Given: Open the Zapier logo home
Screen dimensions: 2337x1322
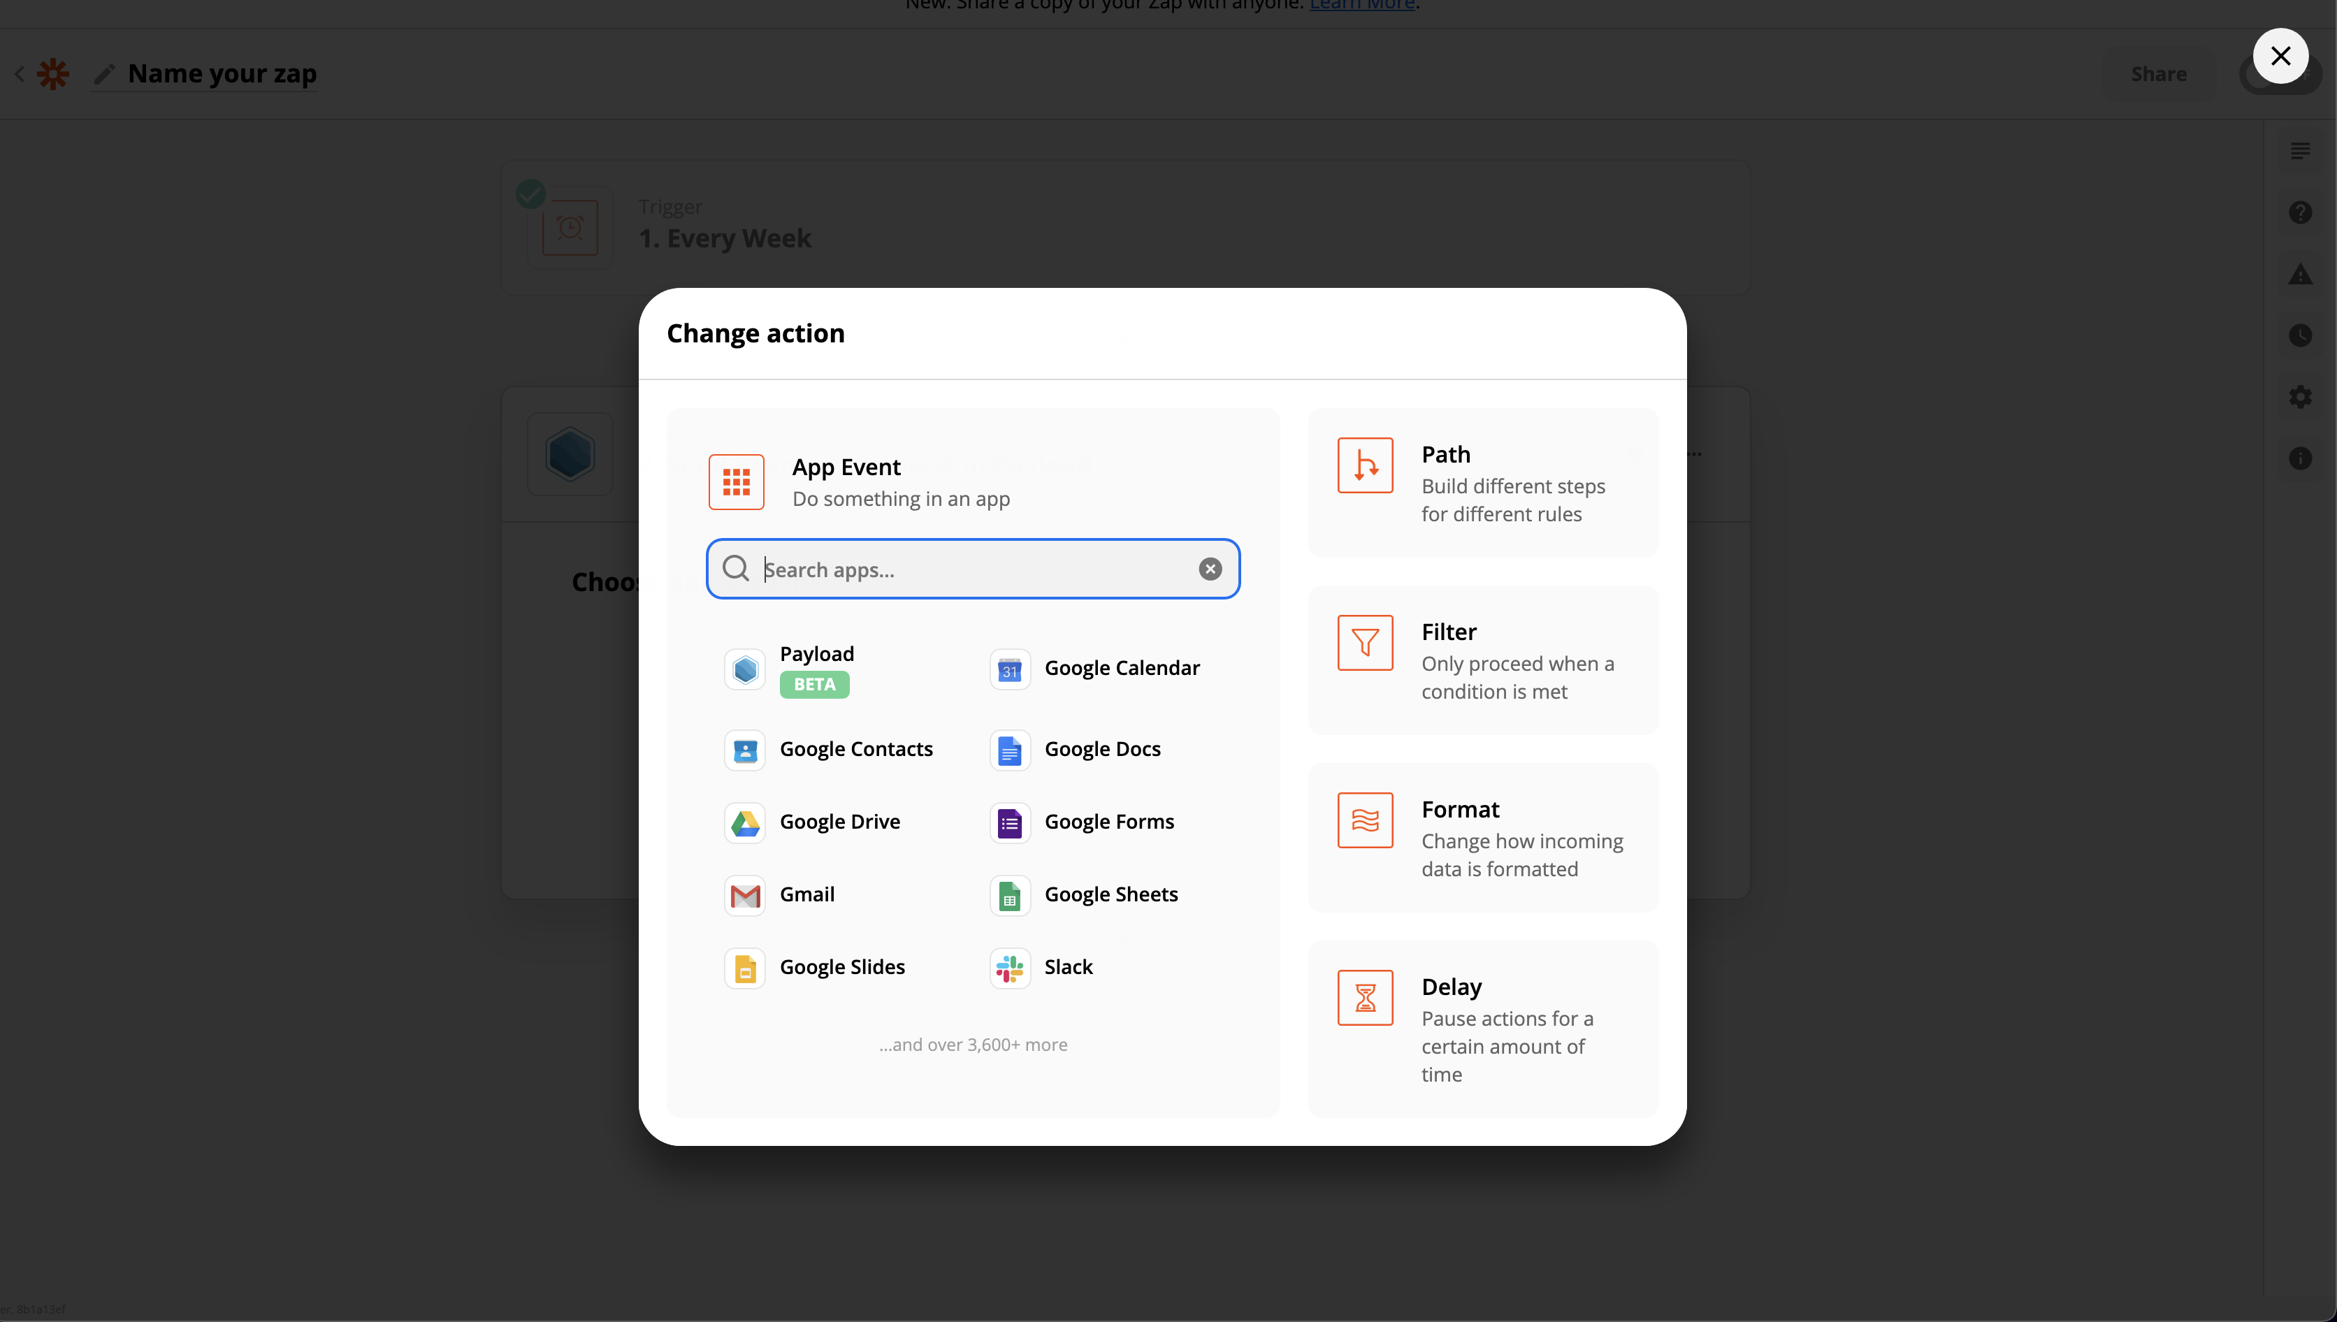Looking at the screenshot, I should pyautogui.click(x=52, y=73).
